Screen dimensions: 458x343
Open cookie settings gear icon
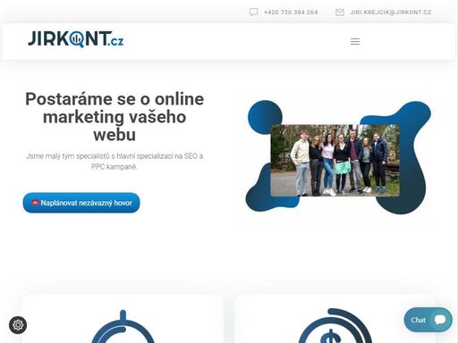pos(18,325)
